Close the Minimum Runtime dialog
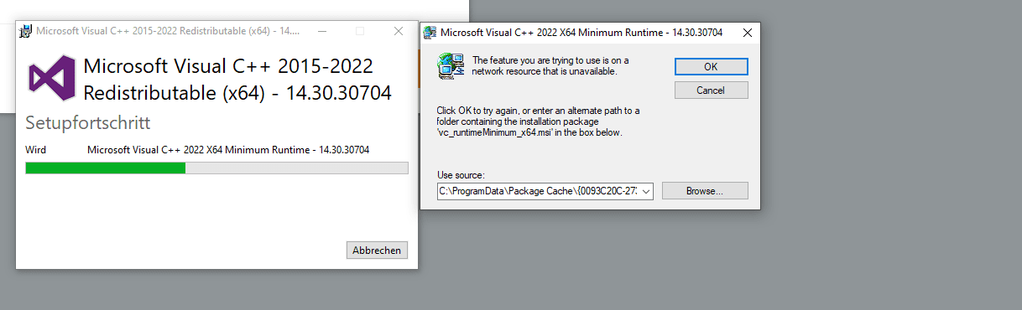The width and height of the screenshot is (1022, 310). [x=746, y=34]
